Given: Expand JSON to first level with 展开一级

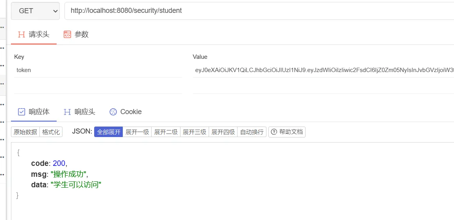Looking at the screenshot, I should click(137, 132).
